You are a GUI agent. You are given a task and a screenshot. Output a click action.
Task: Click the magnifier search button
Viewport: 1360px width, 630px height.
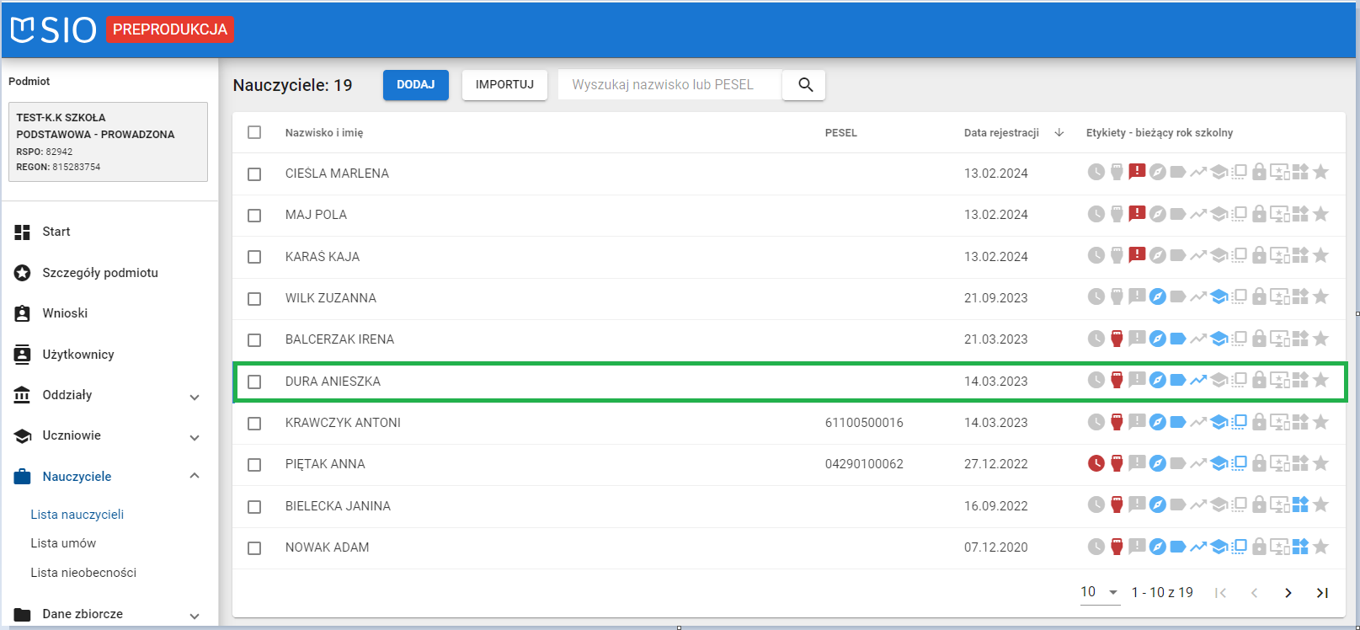coord(804,85)
